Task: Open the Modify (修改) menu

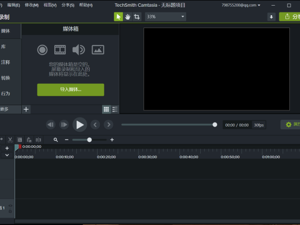Action: coord(32,5)
